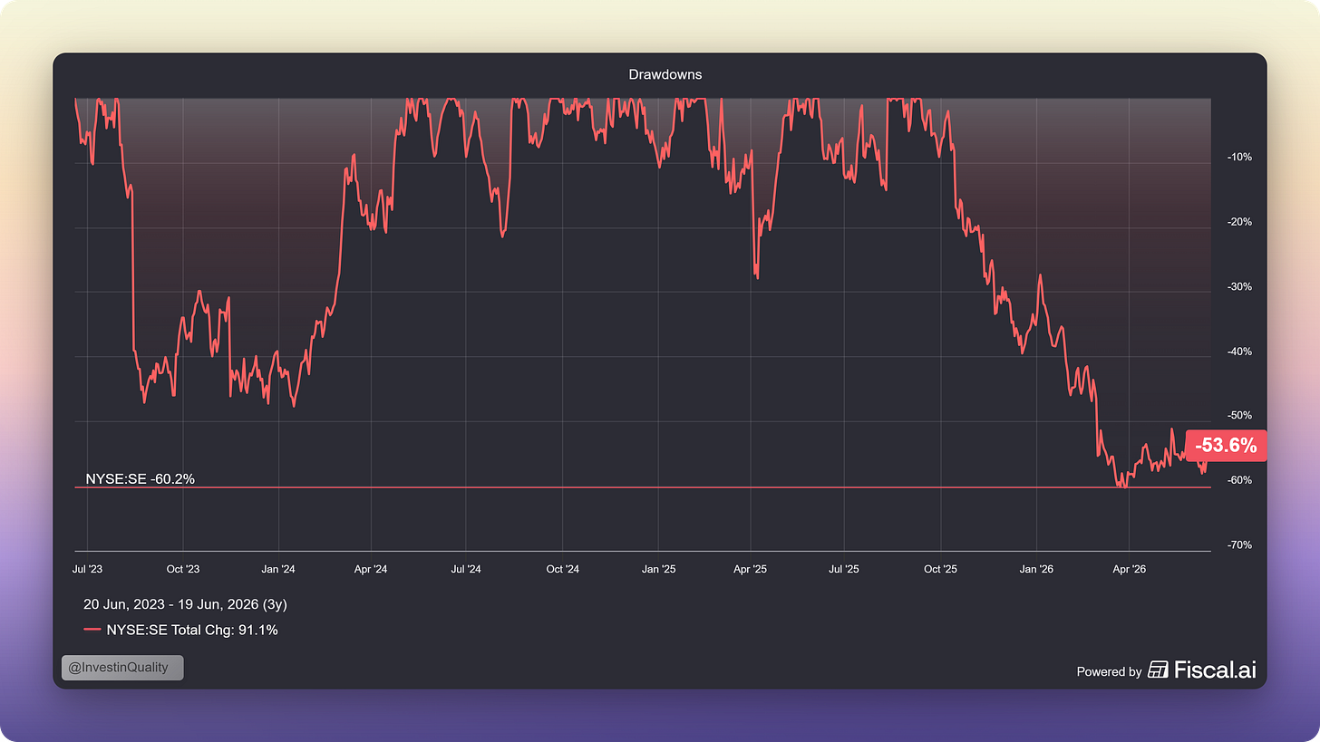Click the Oct '25 x-axis label

point(940,569)
